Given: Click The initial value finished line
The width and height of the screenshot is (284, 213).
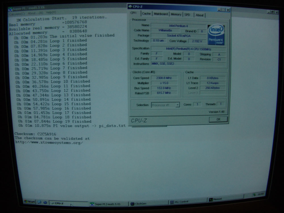Looking at the screenshot, I should (x=64, y=36).
